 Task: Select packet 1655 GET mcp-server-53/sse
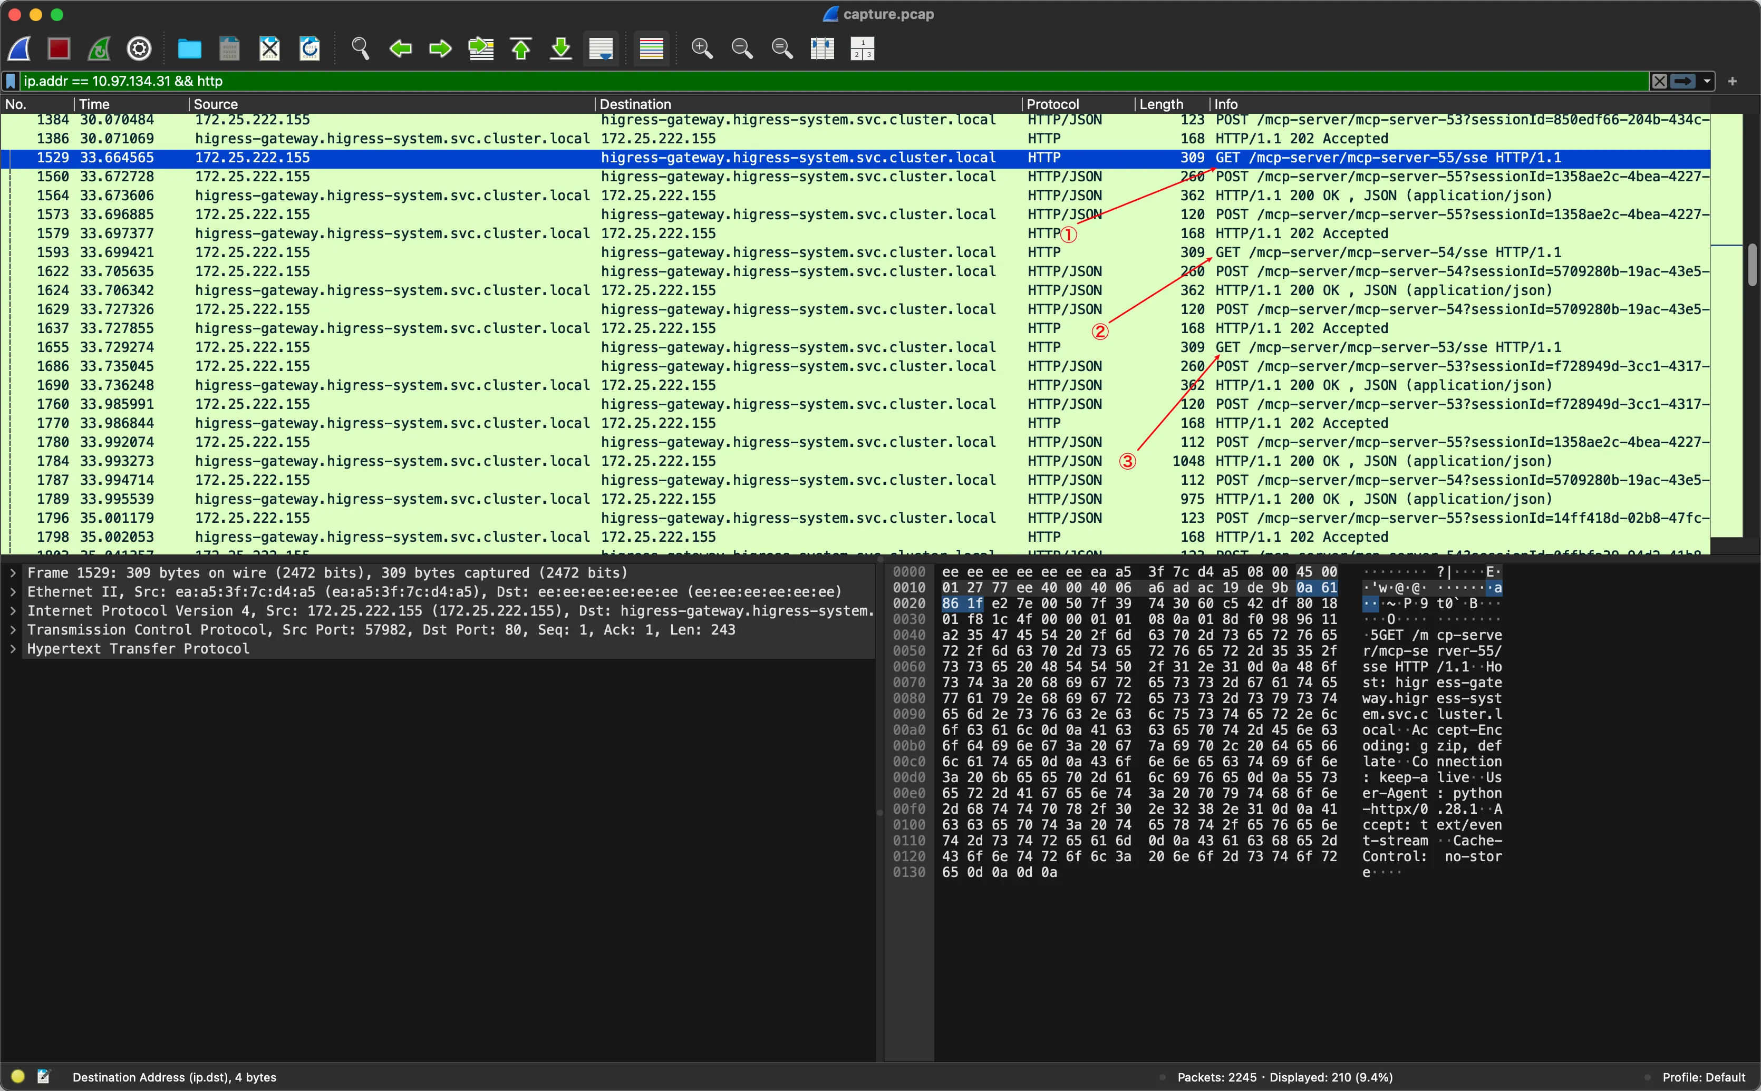pyautogui.click(x=855, y=347)
